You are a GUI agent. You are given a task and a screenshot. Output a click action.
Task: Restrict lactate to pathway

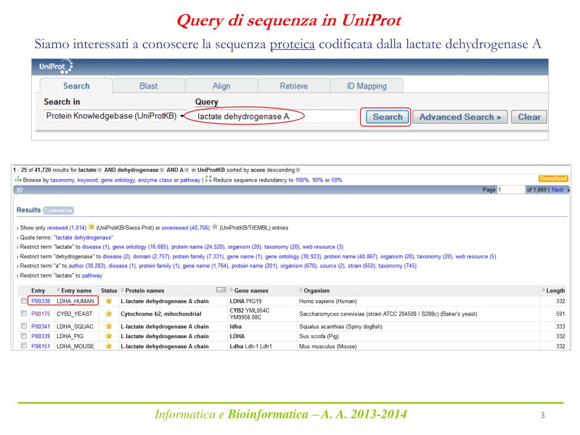pos(92,276)
